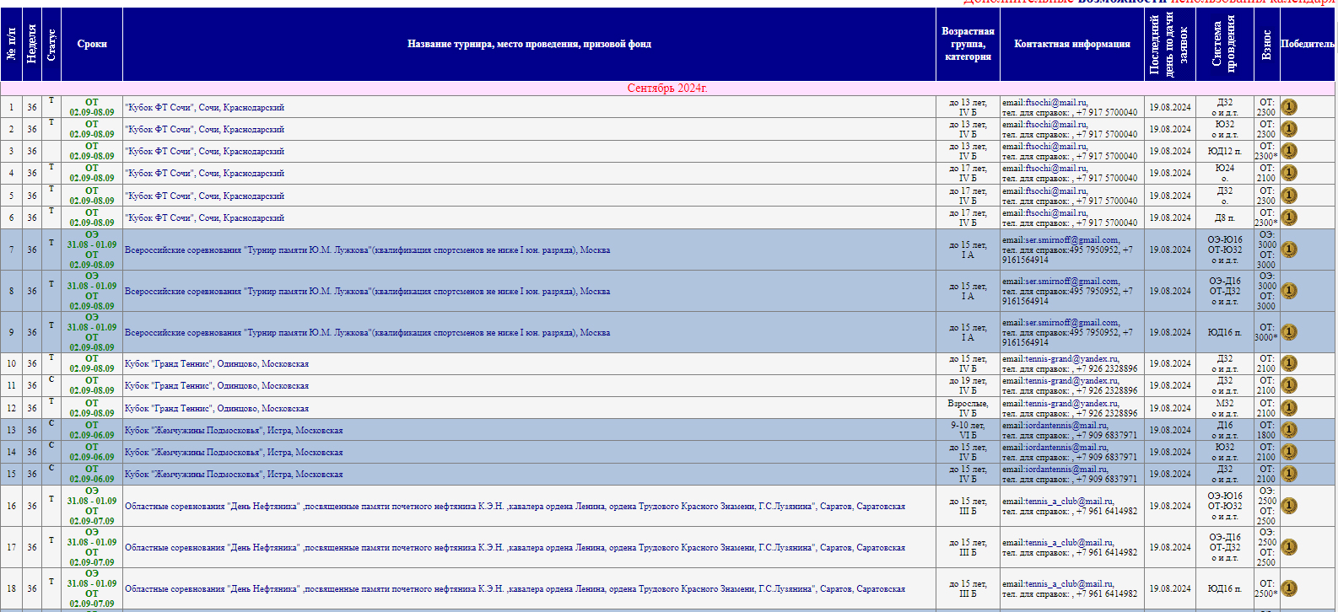Screen dimensions: 1338x612
Task: Click the "Система проведения" column header
Action: click(x=1224, y=44)
